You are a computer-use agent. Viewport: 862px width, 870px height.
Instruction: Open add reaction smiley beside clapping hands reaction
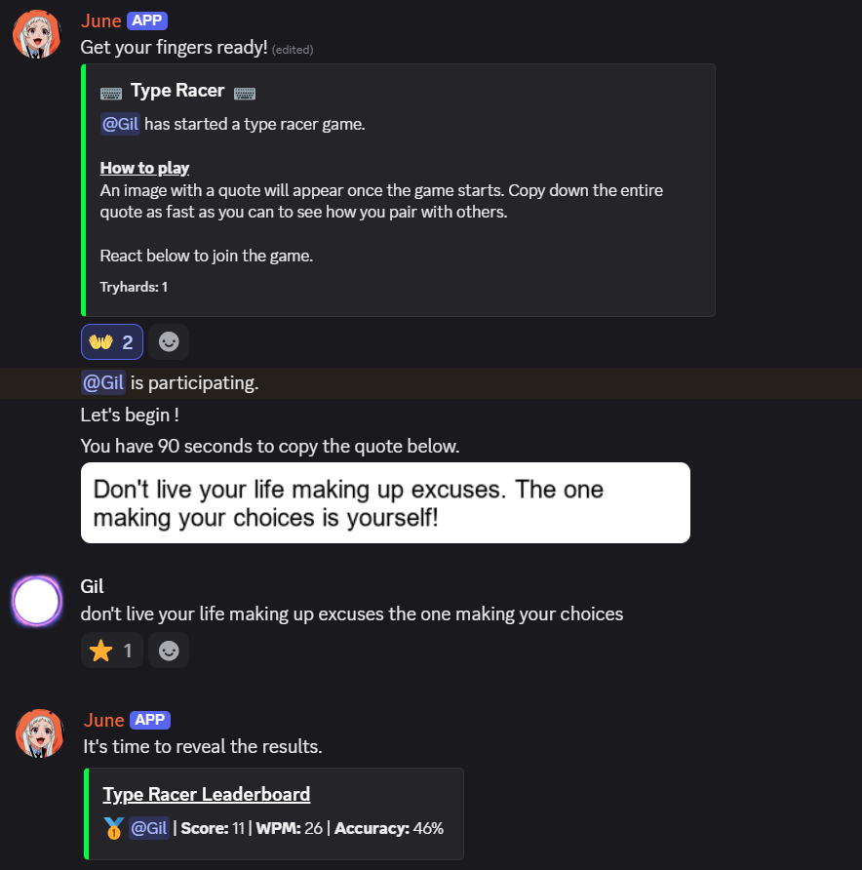pos(169,342)
